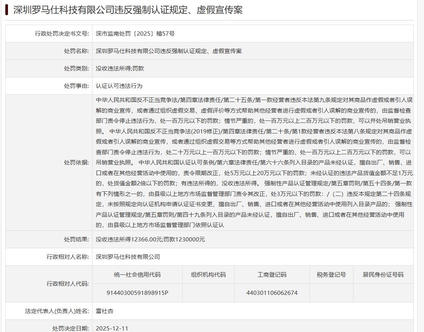The image size is (424, 332).
Task: Click the 居民身份证号码 column header
Action: (383, 275)
